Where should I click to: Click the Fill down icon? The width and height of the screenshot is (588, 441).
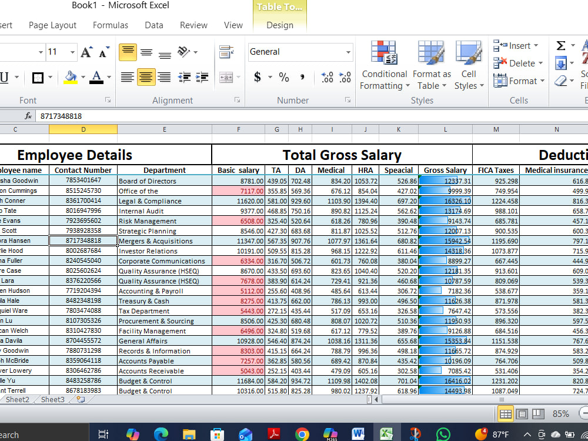pos(560,63)
